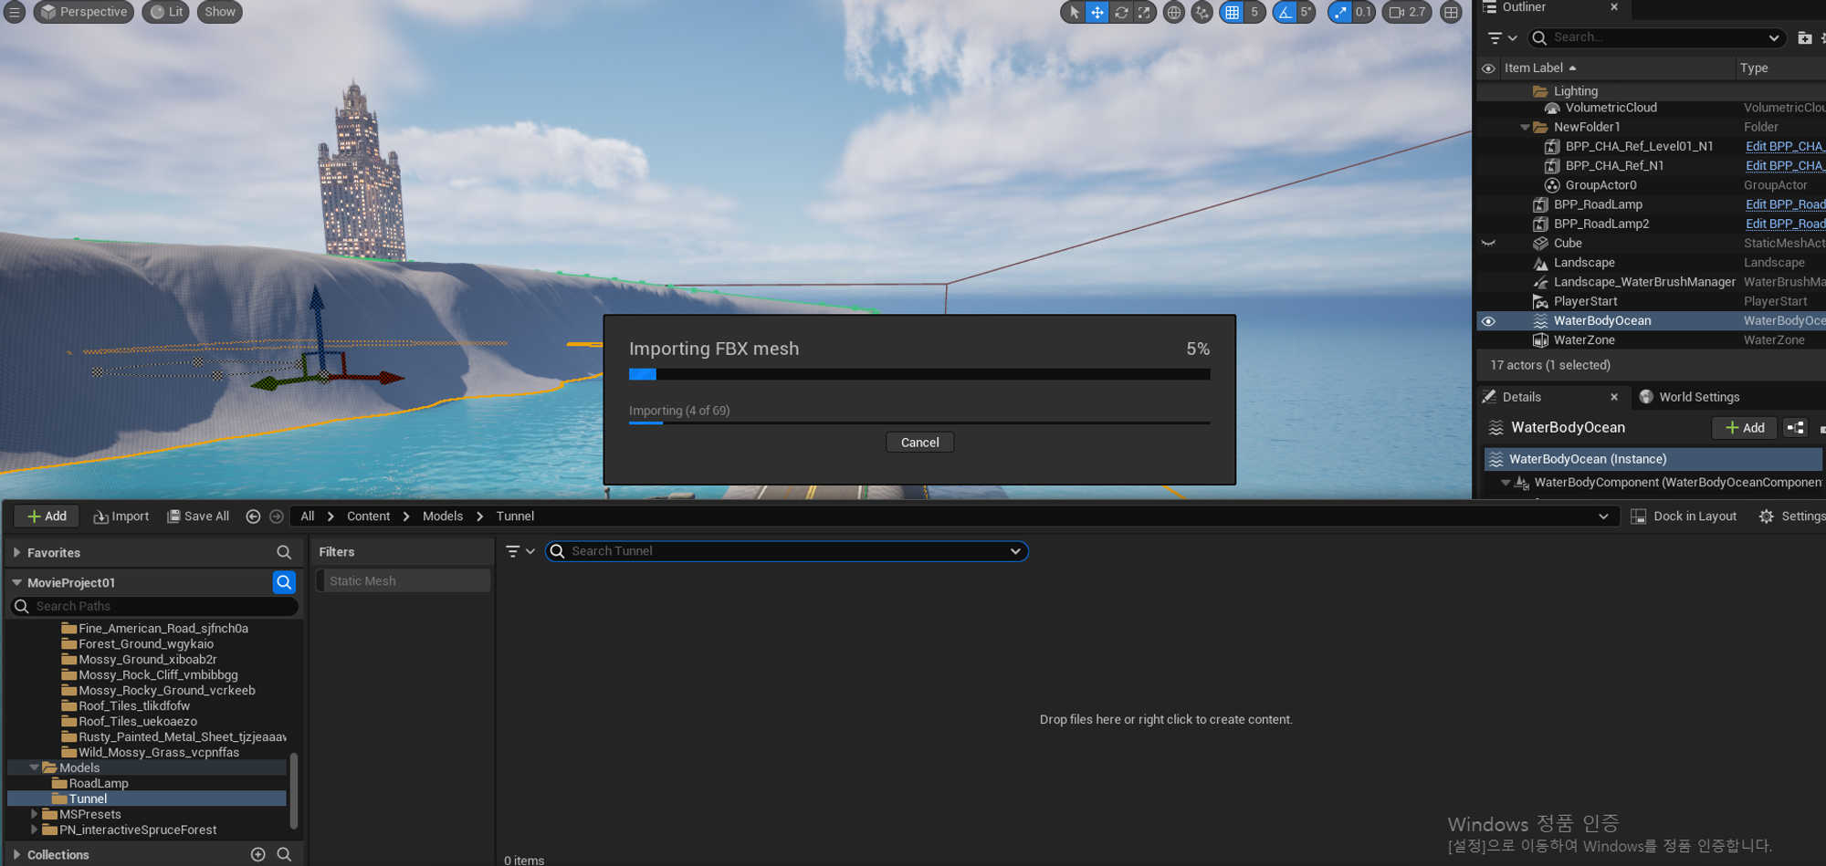Open the Outliner filter options
The height and width of the screenshot is (866, 1826).
point(1502,37)
